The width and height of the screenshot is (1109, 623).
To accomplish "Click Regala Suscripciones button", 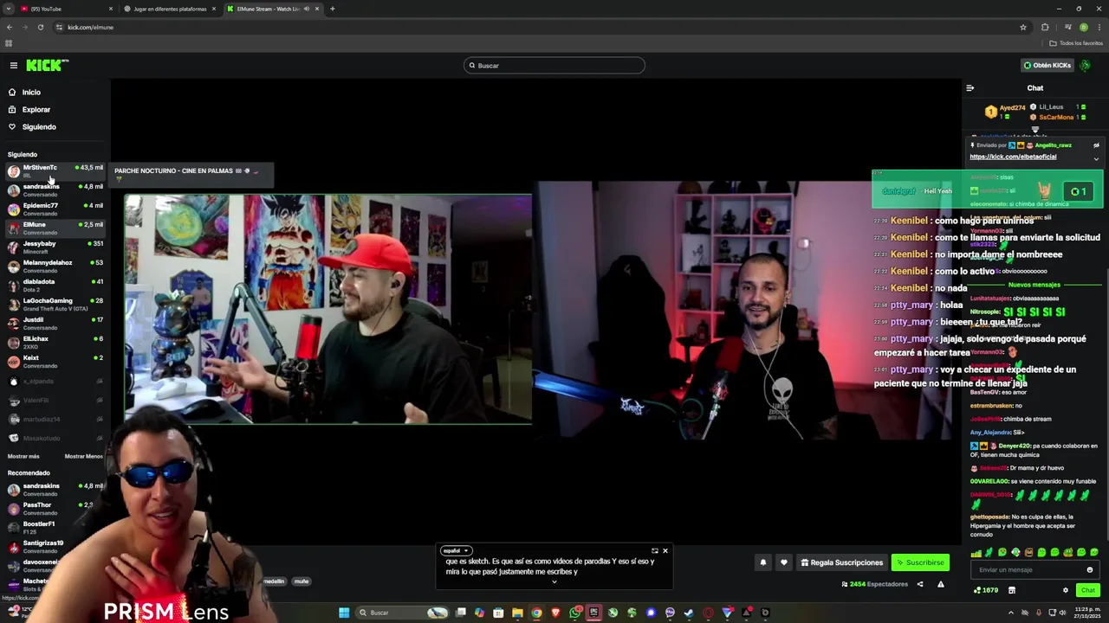I will (x=841, y=562).
